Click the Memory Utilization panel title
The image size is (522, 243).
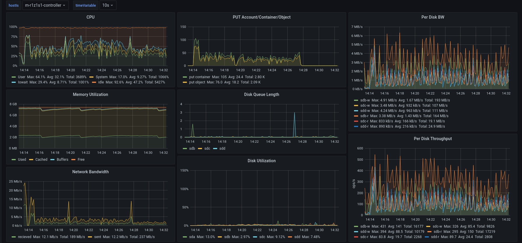pyautogui.click(x=90, y=94)
